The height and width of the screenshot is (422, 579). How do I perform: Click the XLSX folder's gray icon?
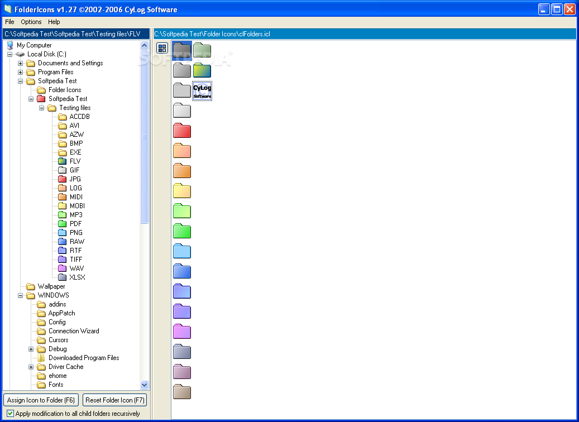tap(63, 277)
